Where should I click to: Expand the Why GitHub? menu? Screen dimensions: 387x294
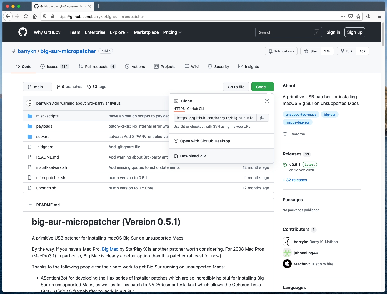[x=49, y=32]
